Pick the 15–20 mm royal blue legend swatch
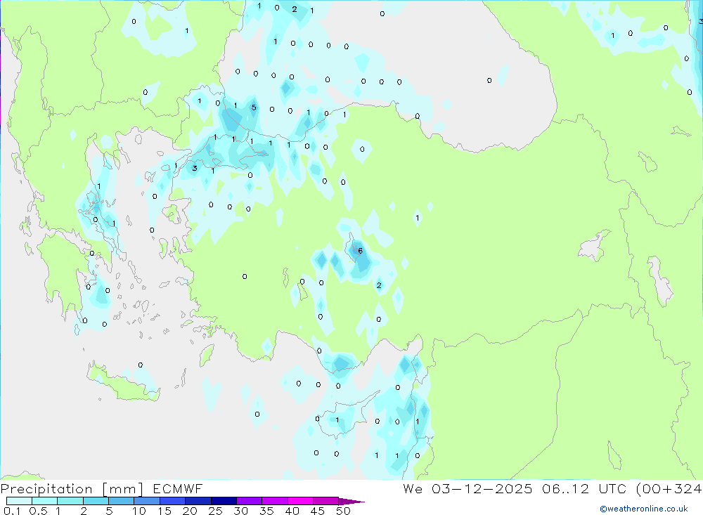The image size is (703, 515). coord(173,501)
